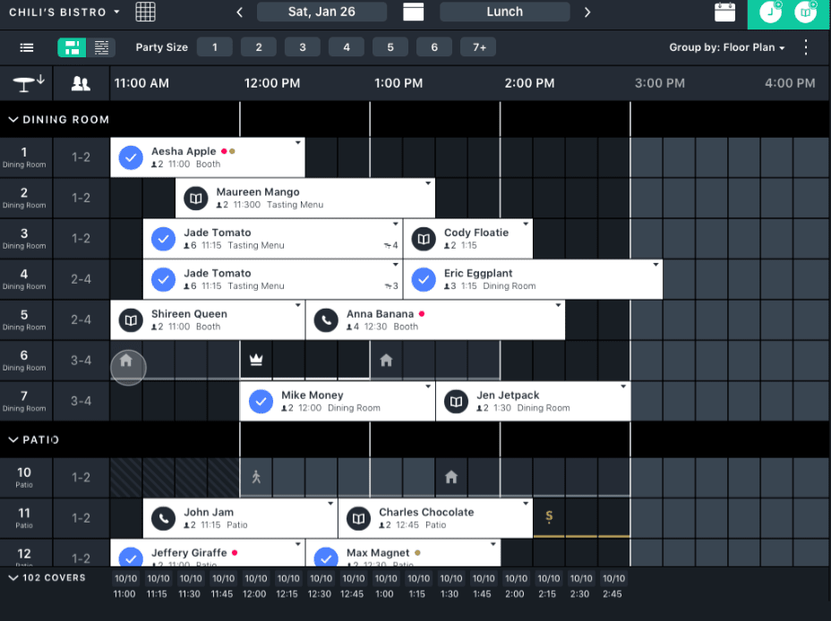Viewport: 831px width, 621px height.
Task: Click the 12:45 covers slot in the bottom bar
Action: 353,585
